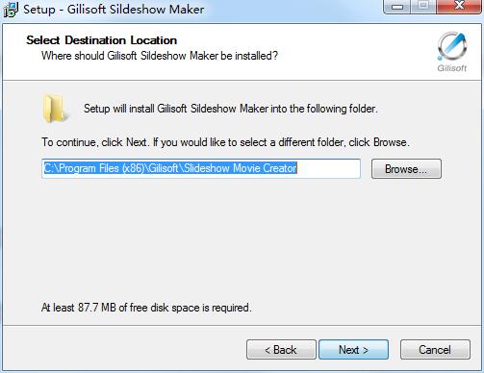Click the setup installer icon in title bar
Screen dimensions: 484x373
(x=11, y=10)
